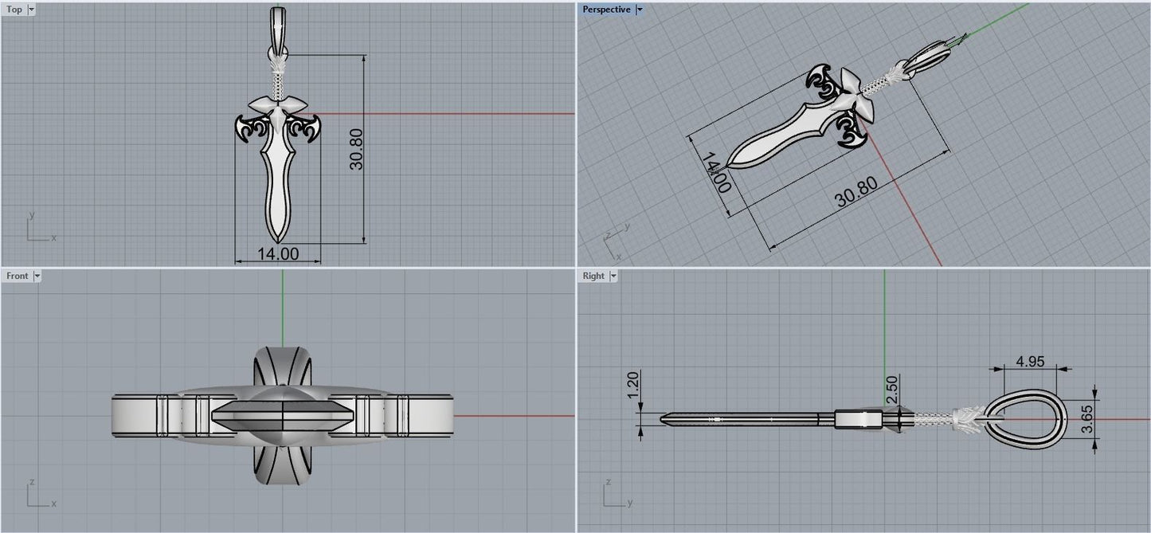Screen dimensions: 1151x533
Task: Select the 4.95 dimension in Right viewport
Action: point(1030,361)
